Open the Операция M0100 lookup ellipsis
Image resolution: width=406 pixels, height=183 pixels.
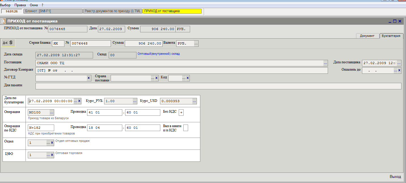point(52,112)
